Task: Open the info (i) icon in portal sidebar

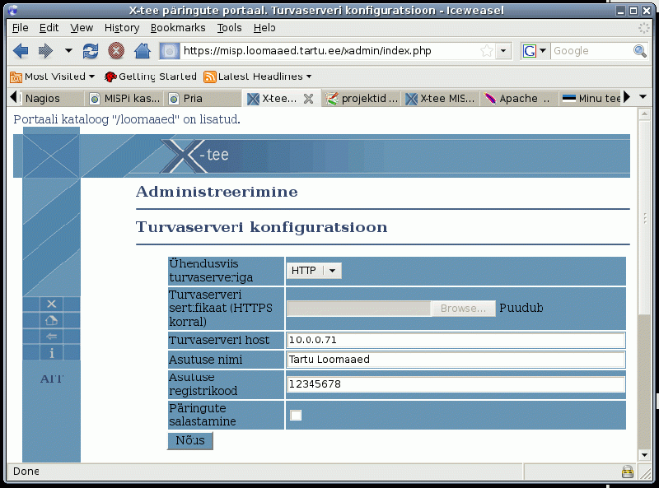Action: [x=51, y=352]
